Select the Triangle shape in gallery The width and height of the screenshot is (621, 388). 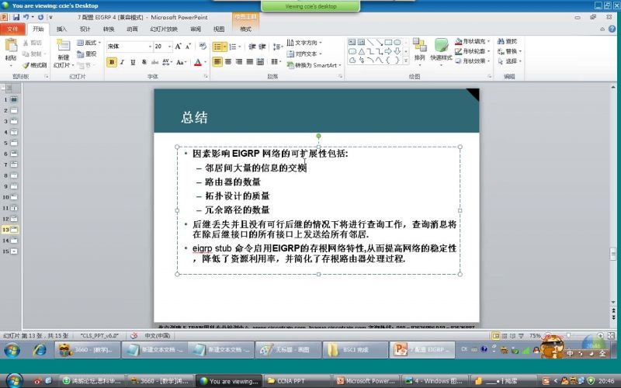pyautogui.click(x=361, y=51)
